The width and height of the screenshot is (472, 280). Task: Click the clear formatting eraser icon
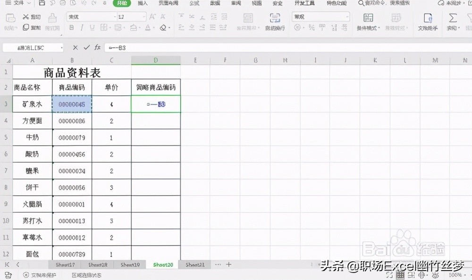pos(163,28)
